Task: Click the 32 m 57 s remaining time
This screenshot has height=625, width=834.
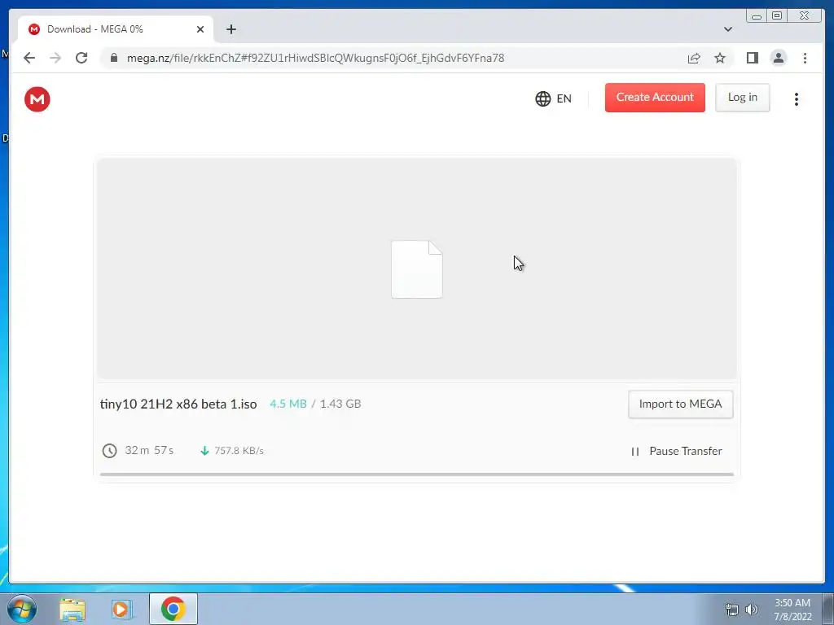Action: pyautogui.click(x=149, y=451)
